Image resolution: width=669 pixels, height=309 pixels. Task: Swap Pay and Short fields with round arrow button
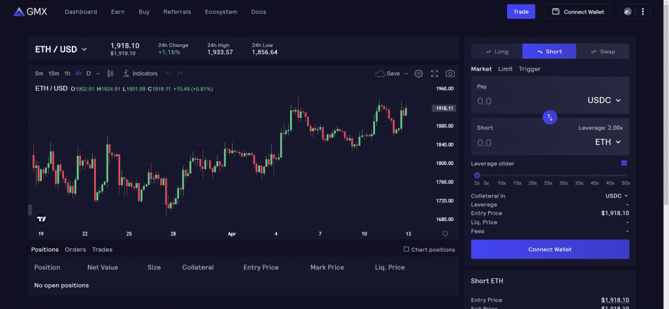(x=550, y=117)
